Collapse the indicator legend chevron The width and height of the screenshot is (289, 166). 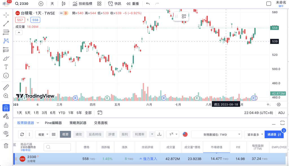click(19, 33)
